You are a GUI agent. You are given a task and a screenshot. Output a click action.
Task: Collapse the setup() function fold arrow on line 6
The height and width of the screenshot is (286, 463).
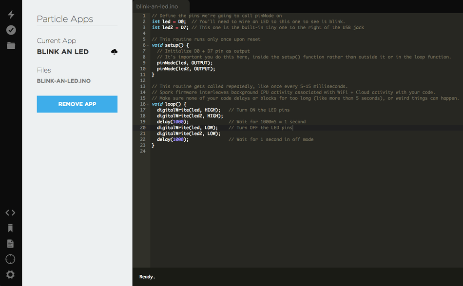tap(148, 45)
